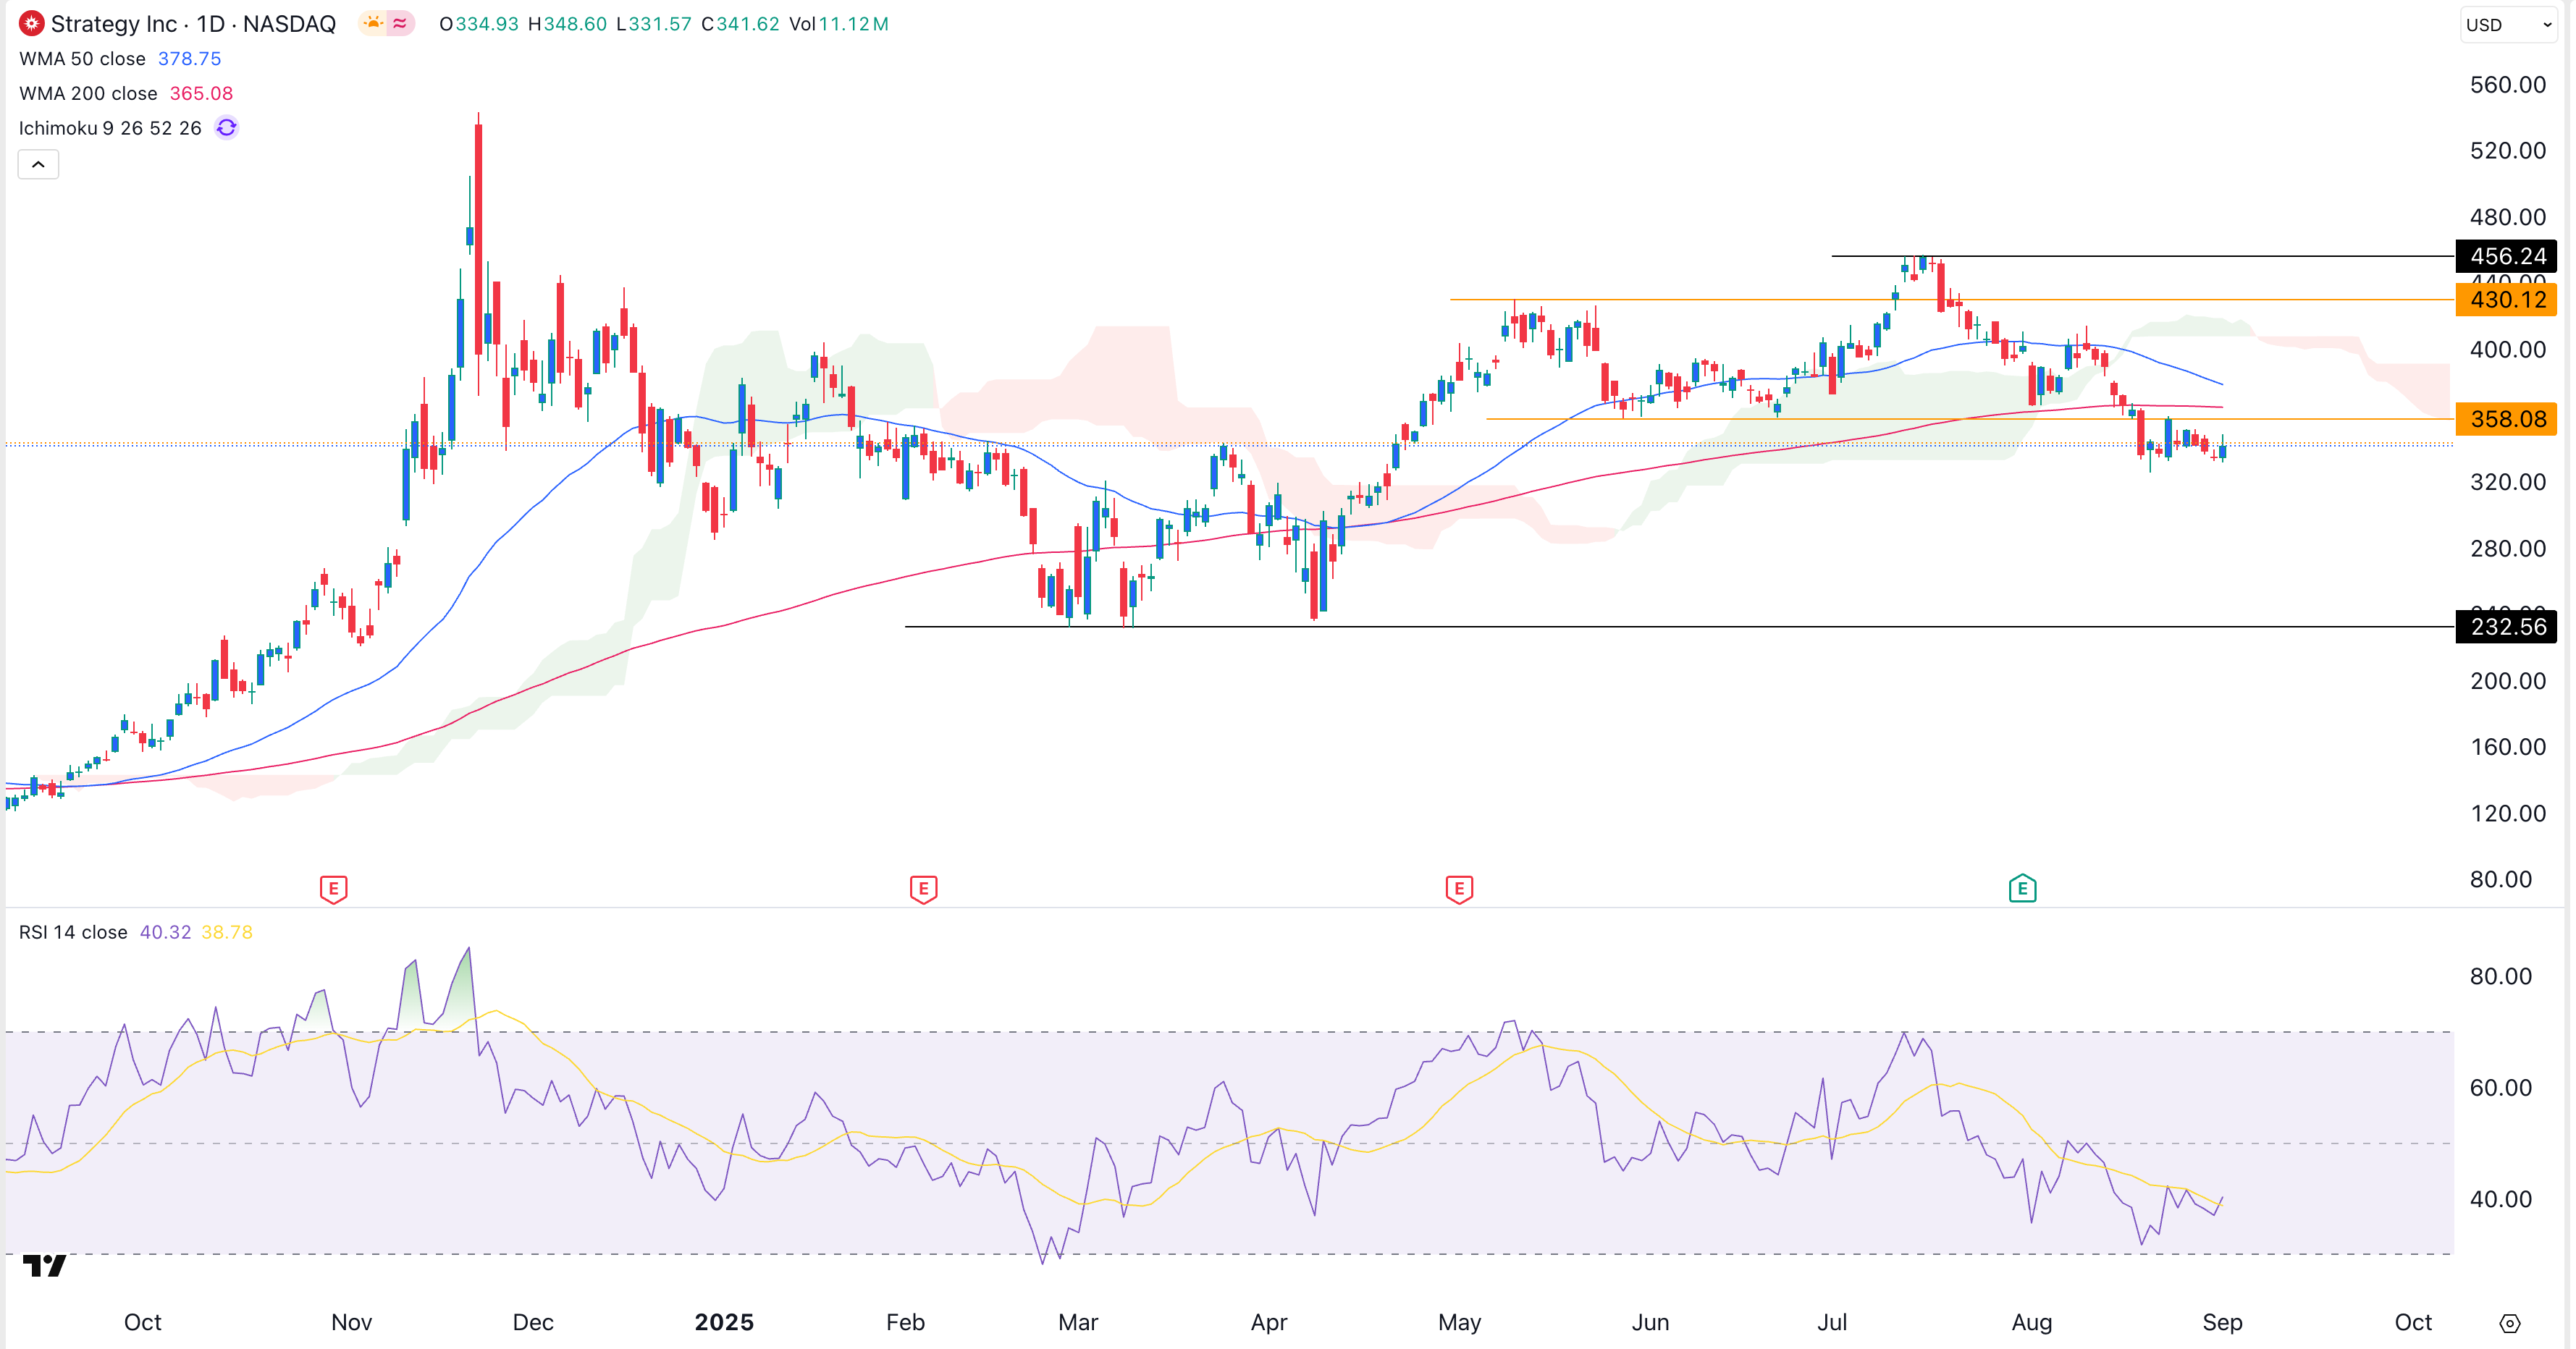2576x1349 pixels.
Task: Click the November earnings E marker
Action: (334, 888)
